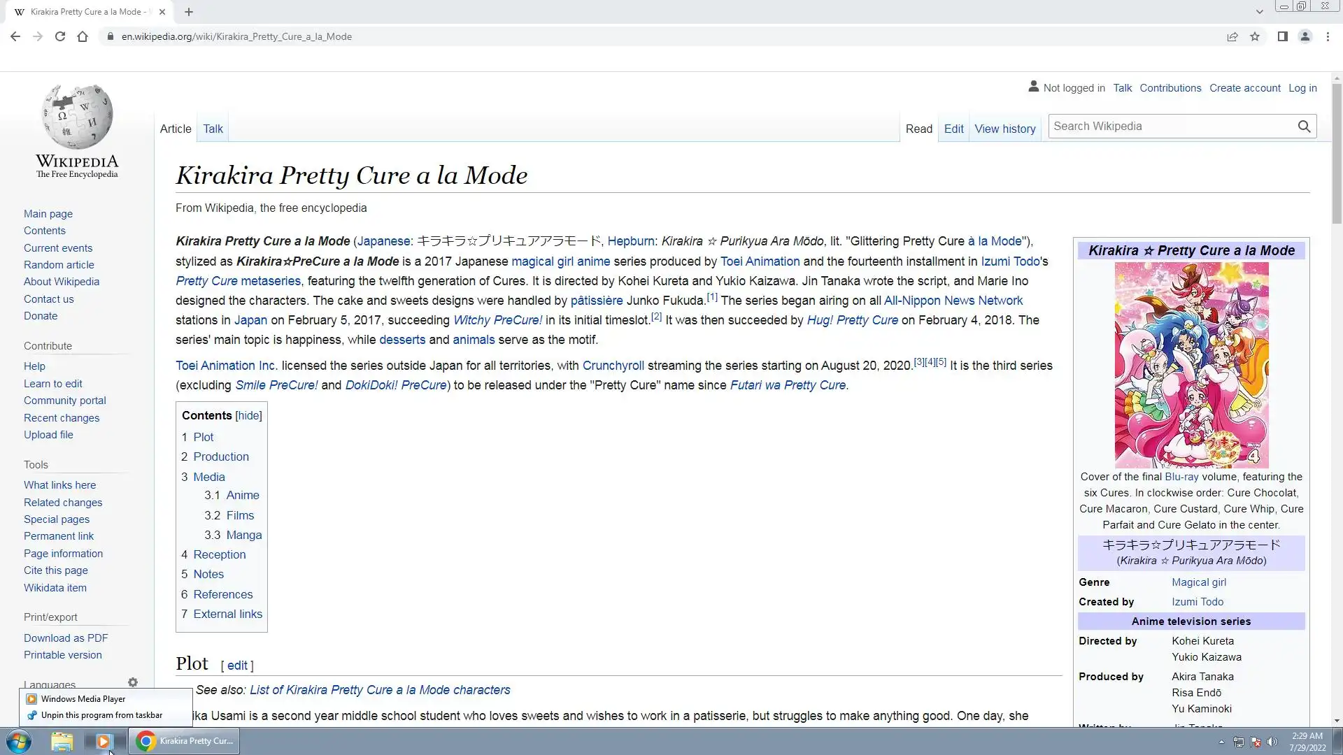Open the View history tab
The width and height of the screenshot is (1343, 755).
pos(1004,129)
